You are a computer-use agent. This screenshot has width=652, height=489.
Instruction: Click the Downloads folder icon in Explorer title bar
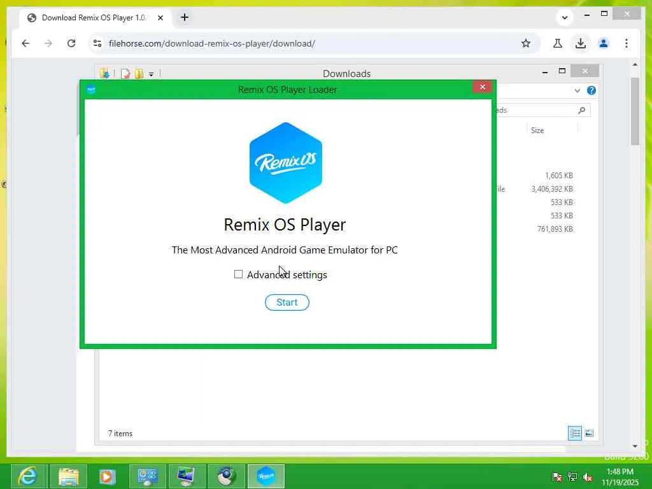pos(104,74)
